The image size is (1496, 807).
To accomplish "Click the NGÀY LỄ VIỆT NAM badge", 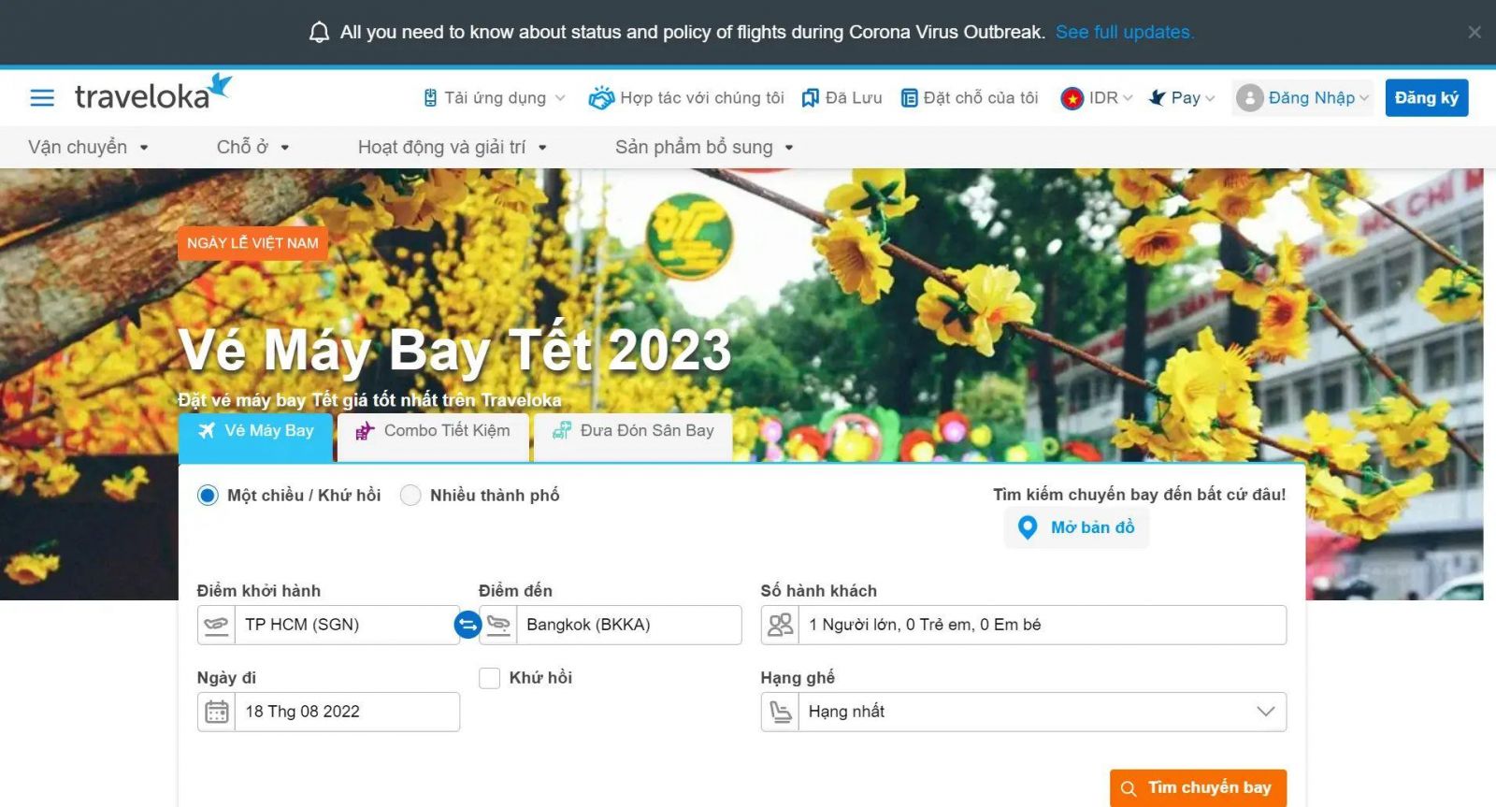I will pyautogui.click(x=252, y=243).
